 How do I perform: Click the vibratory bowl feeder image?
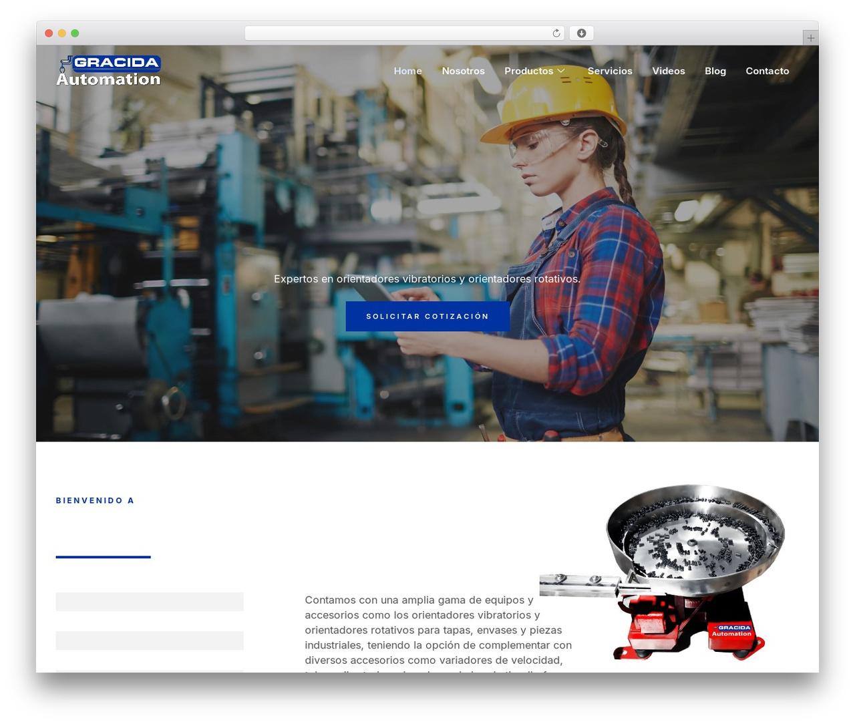click(663, 572)
